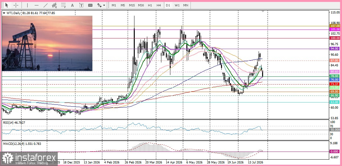Viewport: 342px width, 166px height.
Task: Switch to M5 timeframe
Action: 123,5
